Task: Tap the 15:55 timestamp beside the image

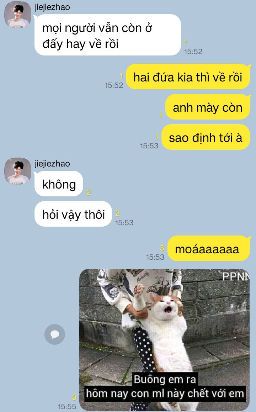Action: coord(67,406)
